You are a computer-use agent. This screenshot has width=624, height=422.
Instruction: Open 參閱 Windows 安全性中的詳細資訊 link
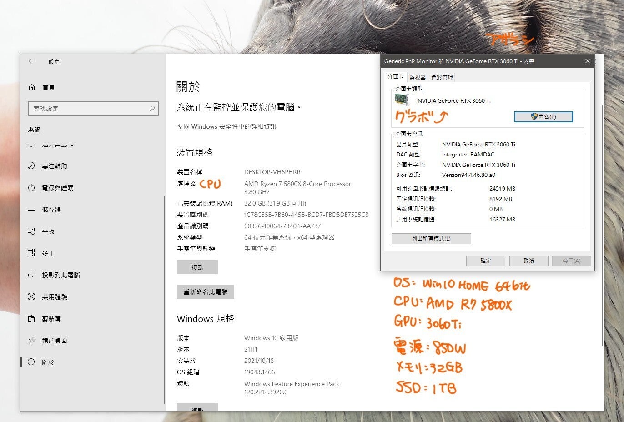(226, 126)
